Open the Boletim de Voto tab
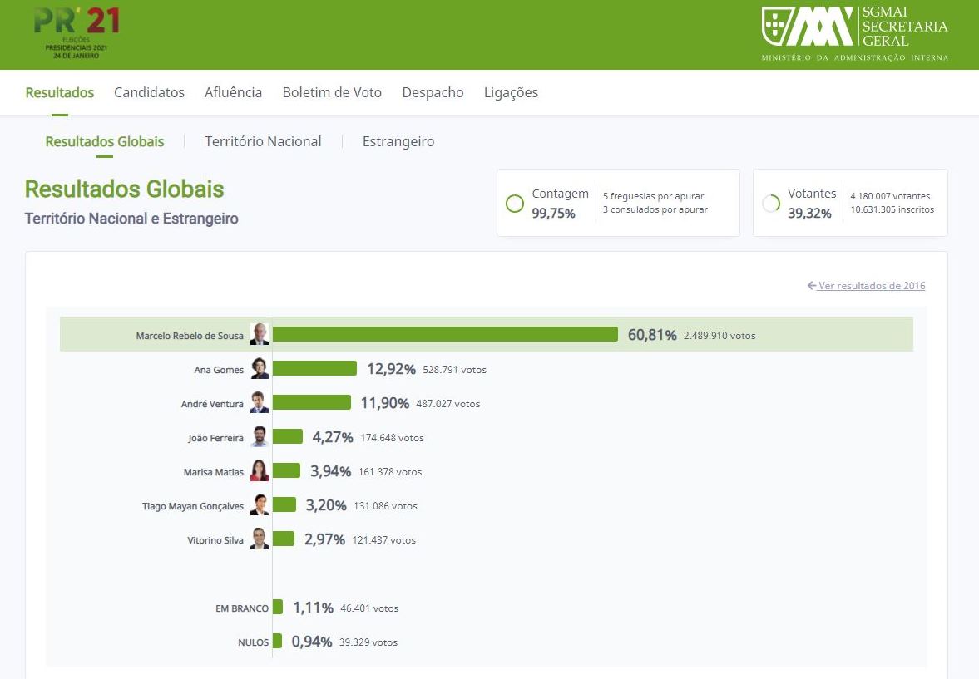Viewport: 979px width, 679px height. point(332,92)
